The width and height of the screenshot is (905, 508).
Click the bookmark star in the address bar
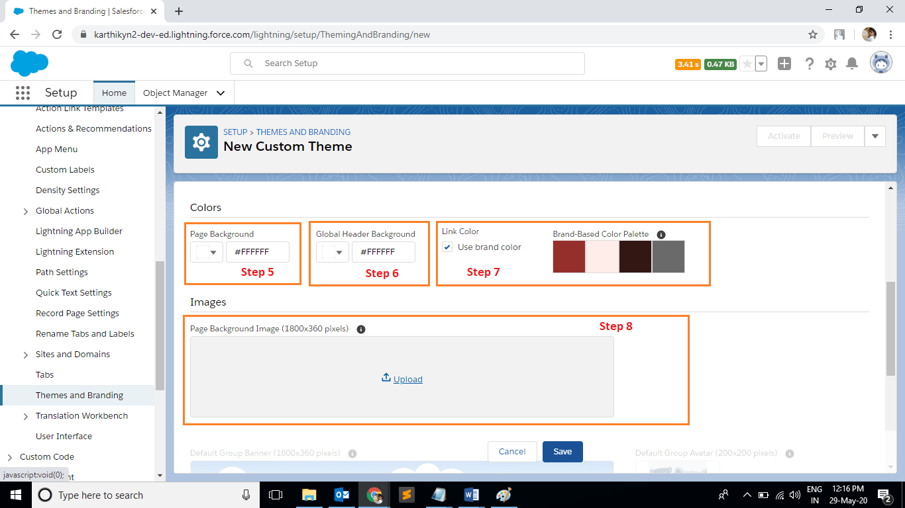814,34
